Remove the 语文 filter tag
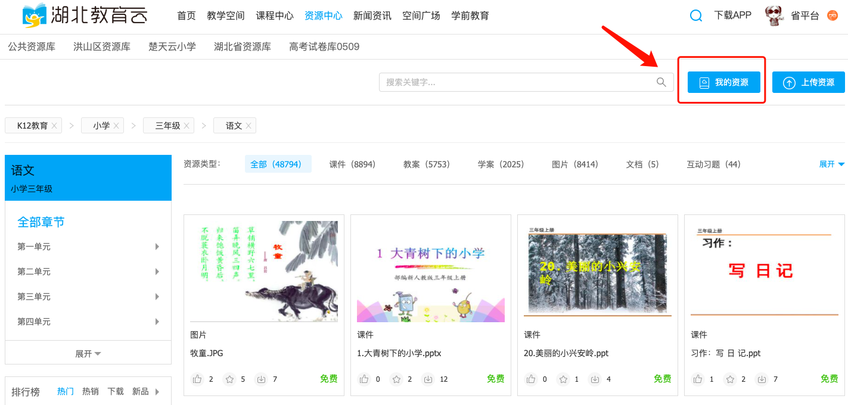The height and width of the screenshot is (405, 848). (249, 126)
